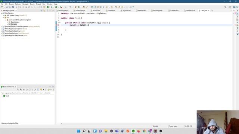This screenshot has width=239, height=134.
Task: Click the green Boot Dashboard toolbar icon
Action: [48, 7]
